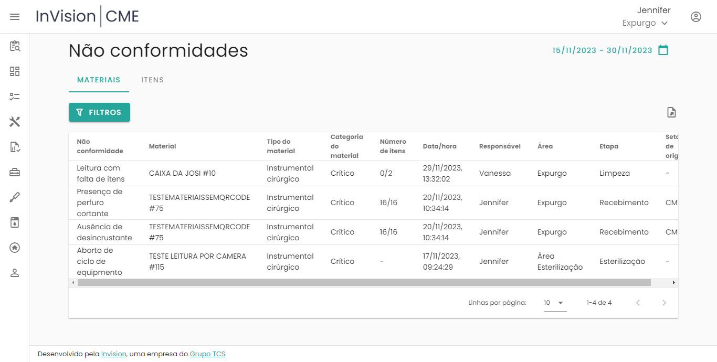The image size is (717, 362).
Task: Click the clipboard search icon in sidebar
Action: (15, 46)
